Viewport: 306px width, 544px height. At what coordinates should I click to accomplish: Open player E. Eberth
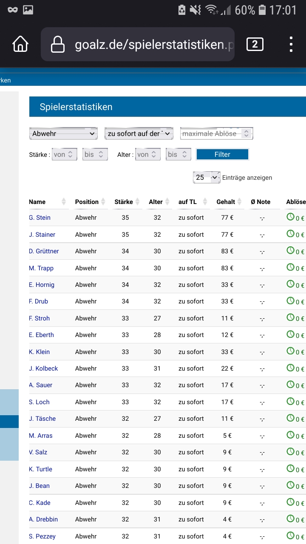41,335
